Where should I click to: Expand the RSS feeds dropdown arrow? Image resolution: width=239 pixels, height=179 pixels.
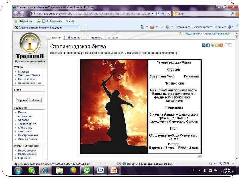click(x=157, y=27)
